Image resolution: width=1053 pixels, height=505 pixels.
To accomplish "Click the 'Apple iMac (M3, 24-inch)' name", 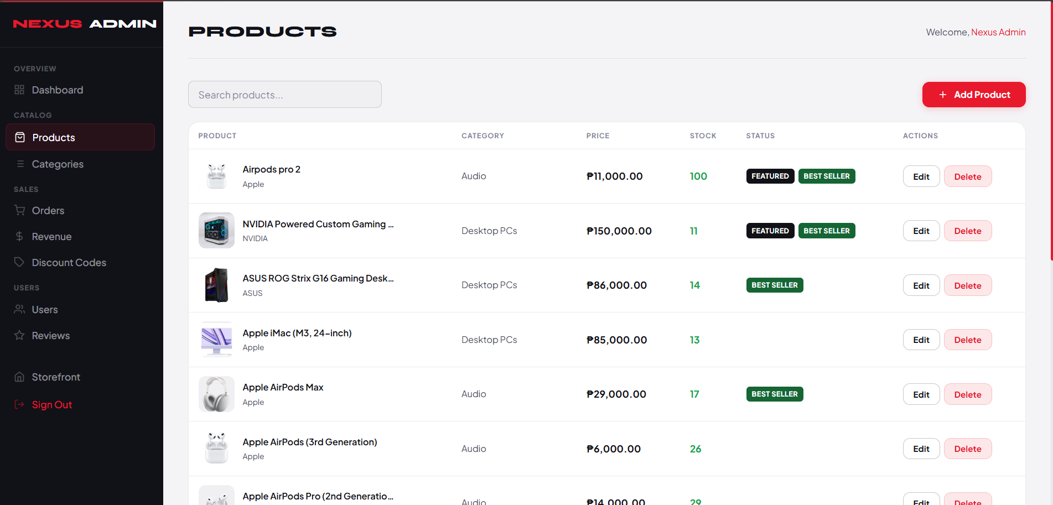I will click(x=297, y=333).
